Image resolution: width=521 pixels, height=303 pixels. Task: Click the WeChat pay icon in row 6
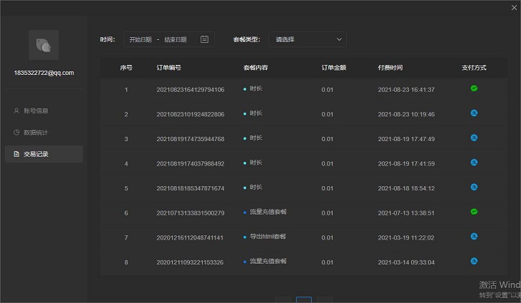pyautogui.click(x=474, y=212)
